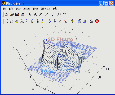The width and height of the screenshot is (115, 95).
Task: Click the New Figure icon
Action: [x=6, y=14]
